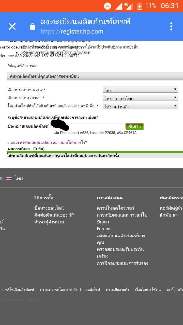
Task: Tap the padlock secure site icon
Action: coord(33,26)
